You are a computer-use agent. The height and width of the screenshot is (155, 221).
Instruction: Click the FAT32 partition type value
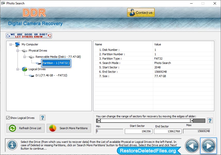click(158, 59)
